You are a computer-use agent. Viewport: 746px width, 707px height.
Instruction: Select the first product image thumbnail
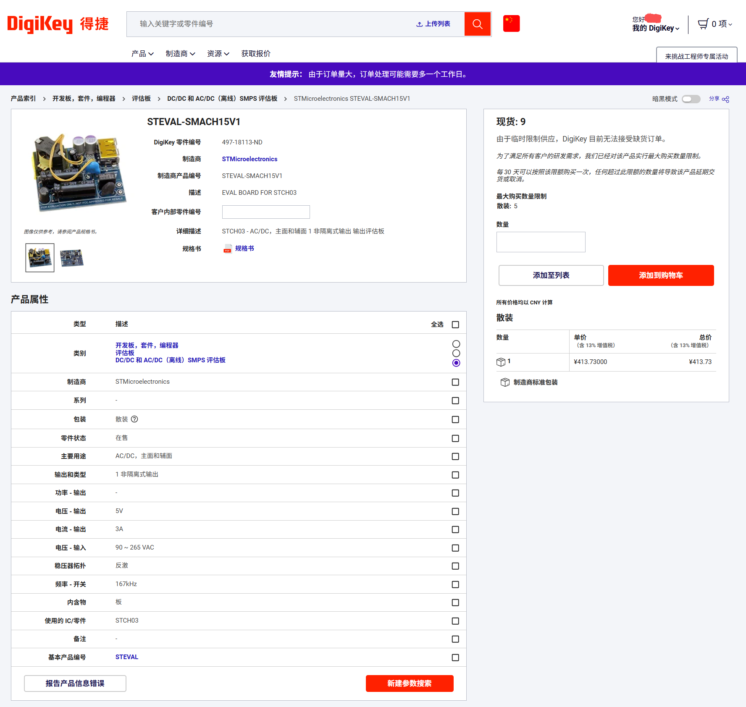(x=40, y=258)
